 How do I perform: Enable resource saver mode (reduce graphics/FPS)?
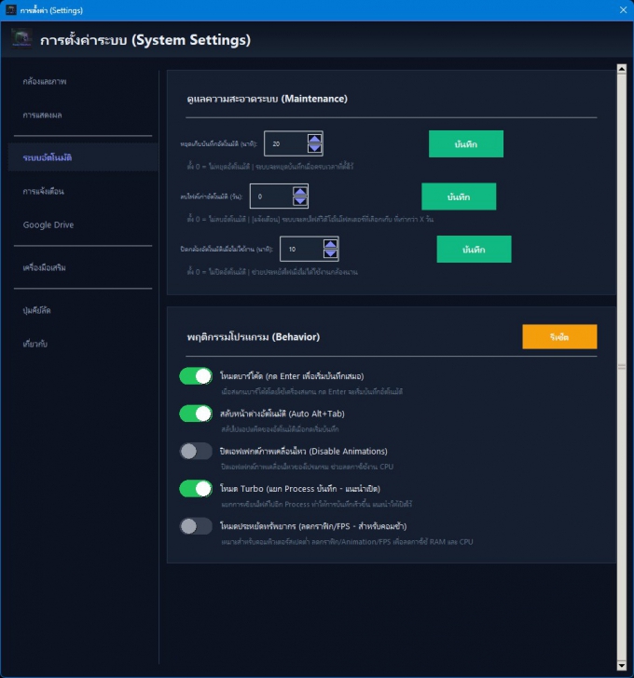[197, 526]
